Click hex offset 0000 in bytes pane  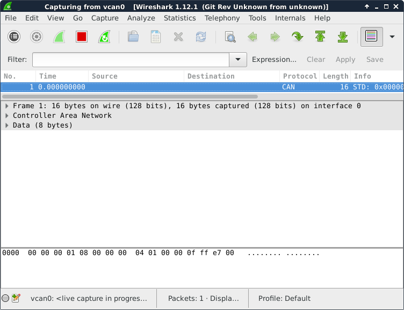coord(11,253)
